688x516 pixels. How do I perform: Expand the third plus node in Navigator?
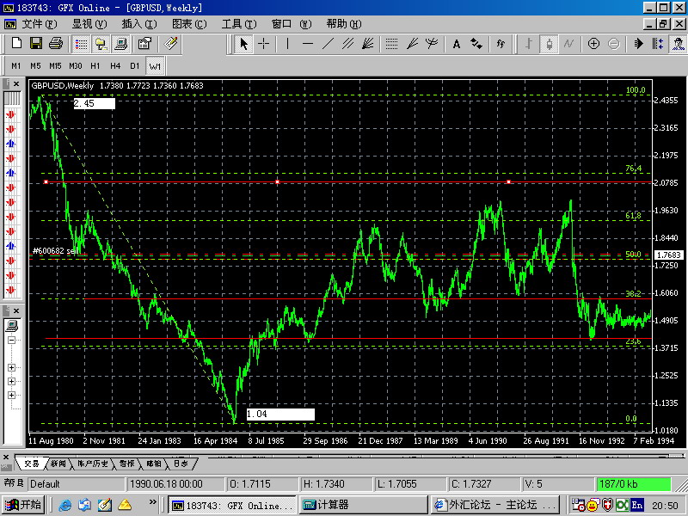pyautogui.click(x=12, y=395)
